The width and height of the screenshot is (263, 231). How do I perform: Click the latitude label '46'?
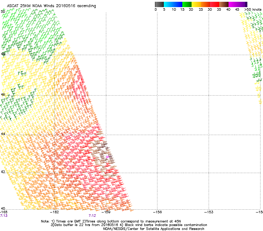3,95
